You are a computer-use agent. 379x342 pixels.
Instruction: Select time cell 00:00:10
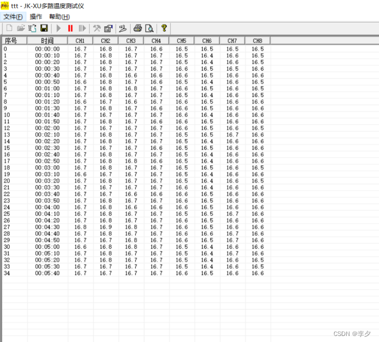[x=47, y=55]
